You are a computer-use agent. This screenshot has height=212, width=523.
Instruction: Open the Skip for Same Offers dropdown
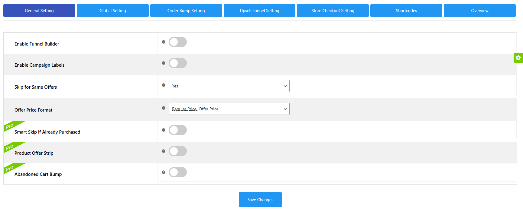tap(229, 86)
